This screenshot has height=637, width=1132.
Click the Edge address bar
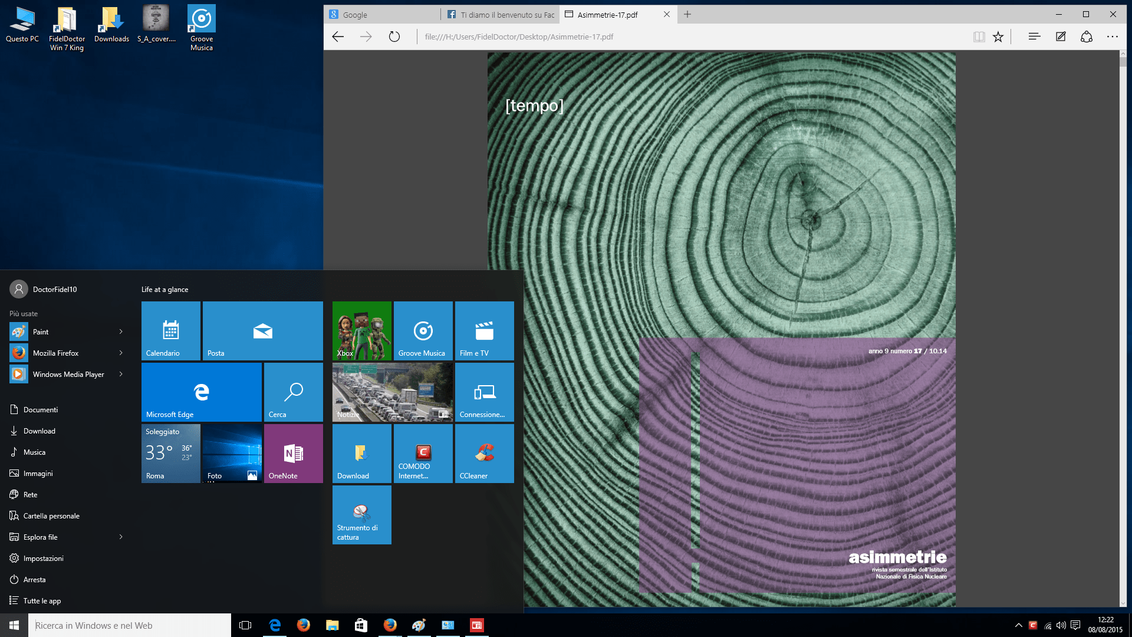pyautogui.click(x=693, y=37)
